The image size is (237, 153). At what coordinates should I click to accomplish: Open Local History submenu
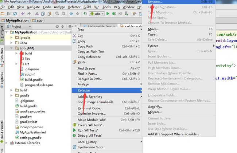(107, 142)
